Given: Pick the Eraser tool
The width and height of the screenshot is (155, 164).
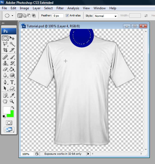Looking at the screenshot, I should [5, 69].
